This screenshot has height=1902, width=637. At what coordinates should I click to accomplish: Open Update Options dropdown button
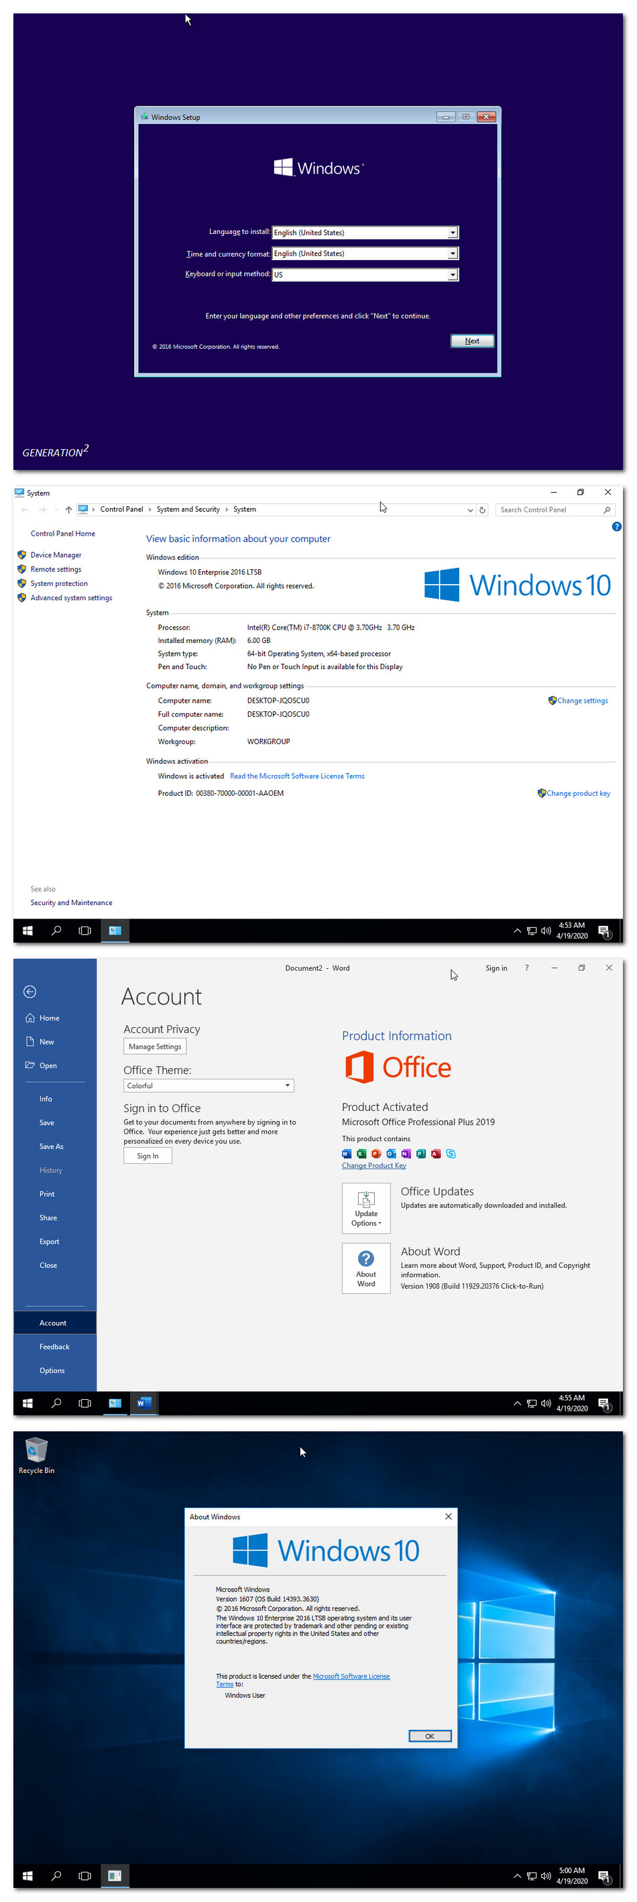click(x=366, y=1208)
